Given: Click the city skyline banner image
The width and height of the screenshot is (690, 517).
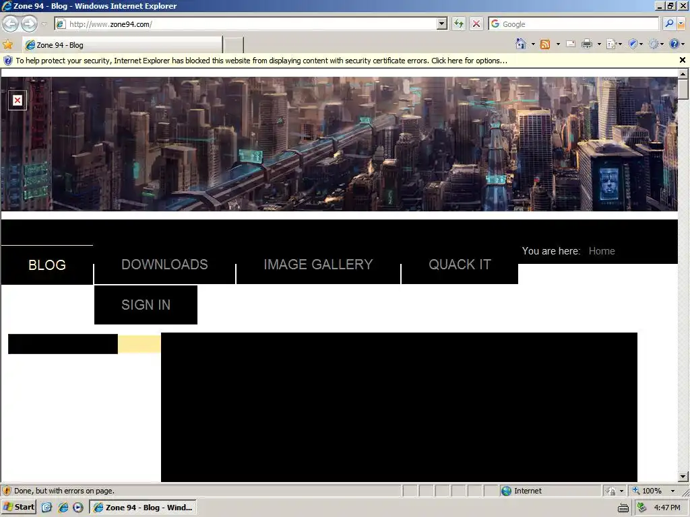Looking at the screenshot, I should (x=340, y=144).
